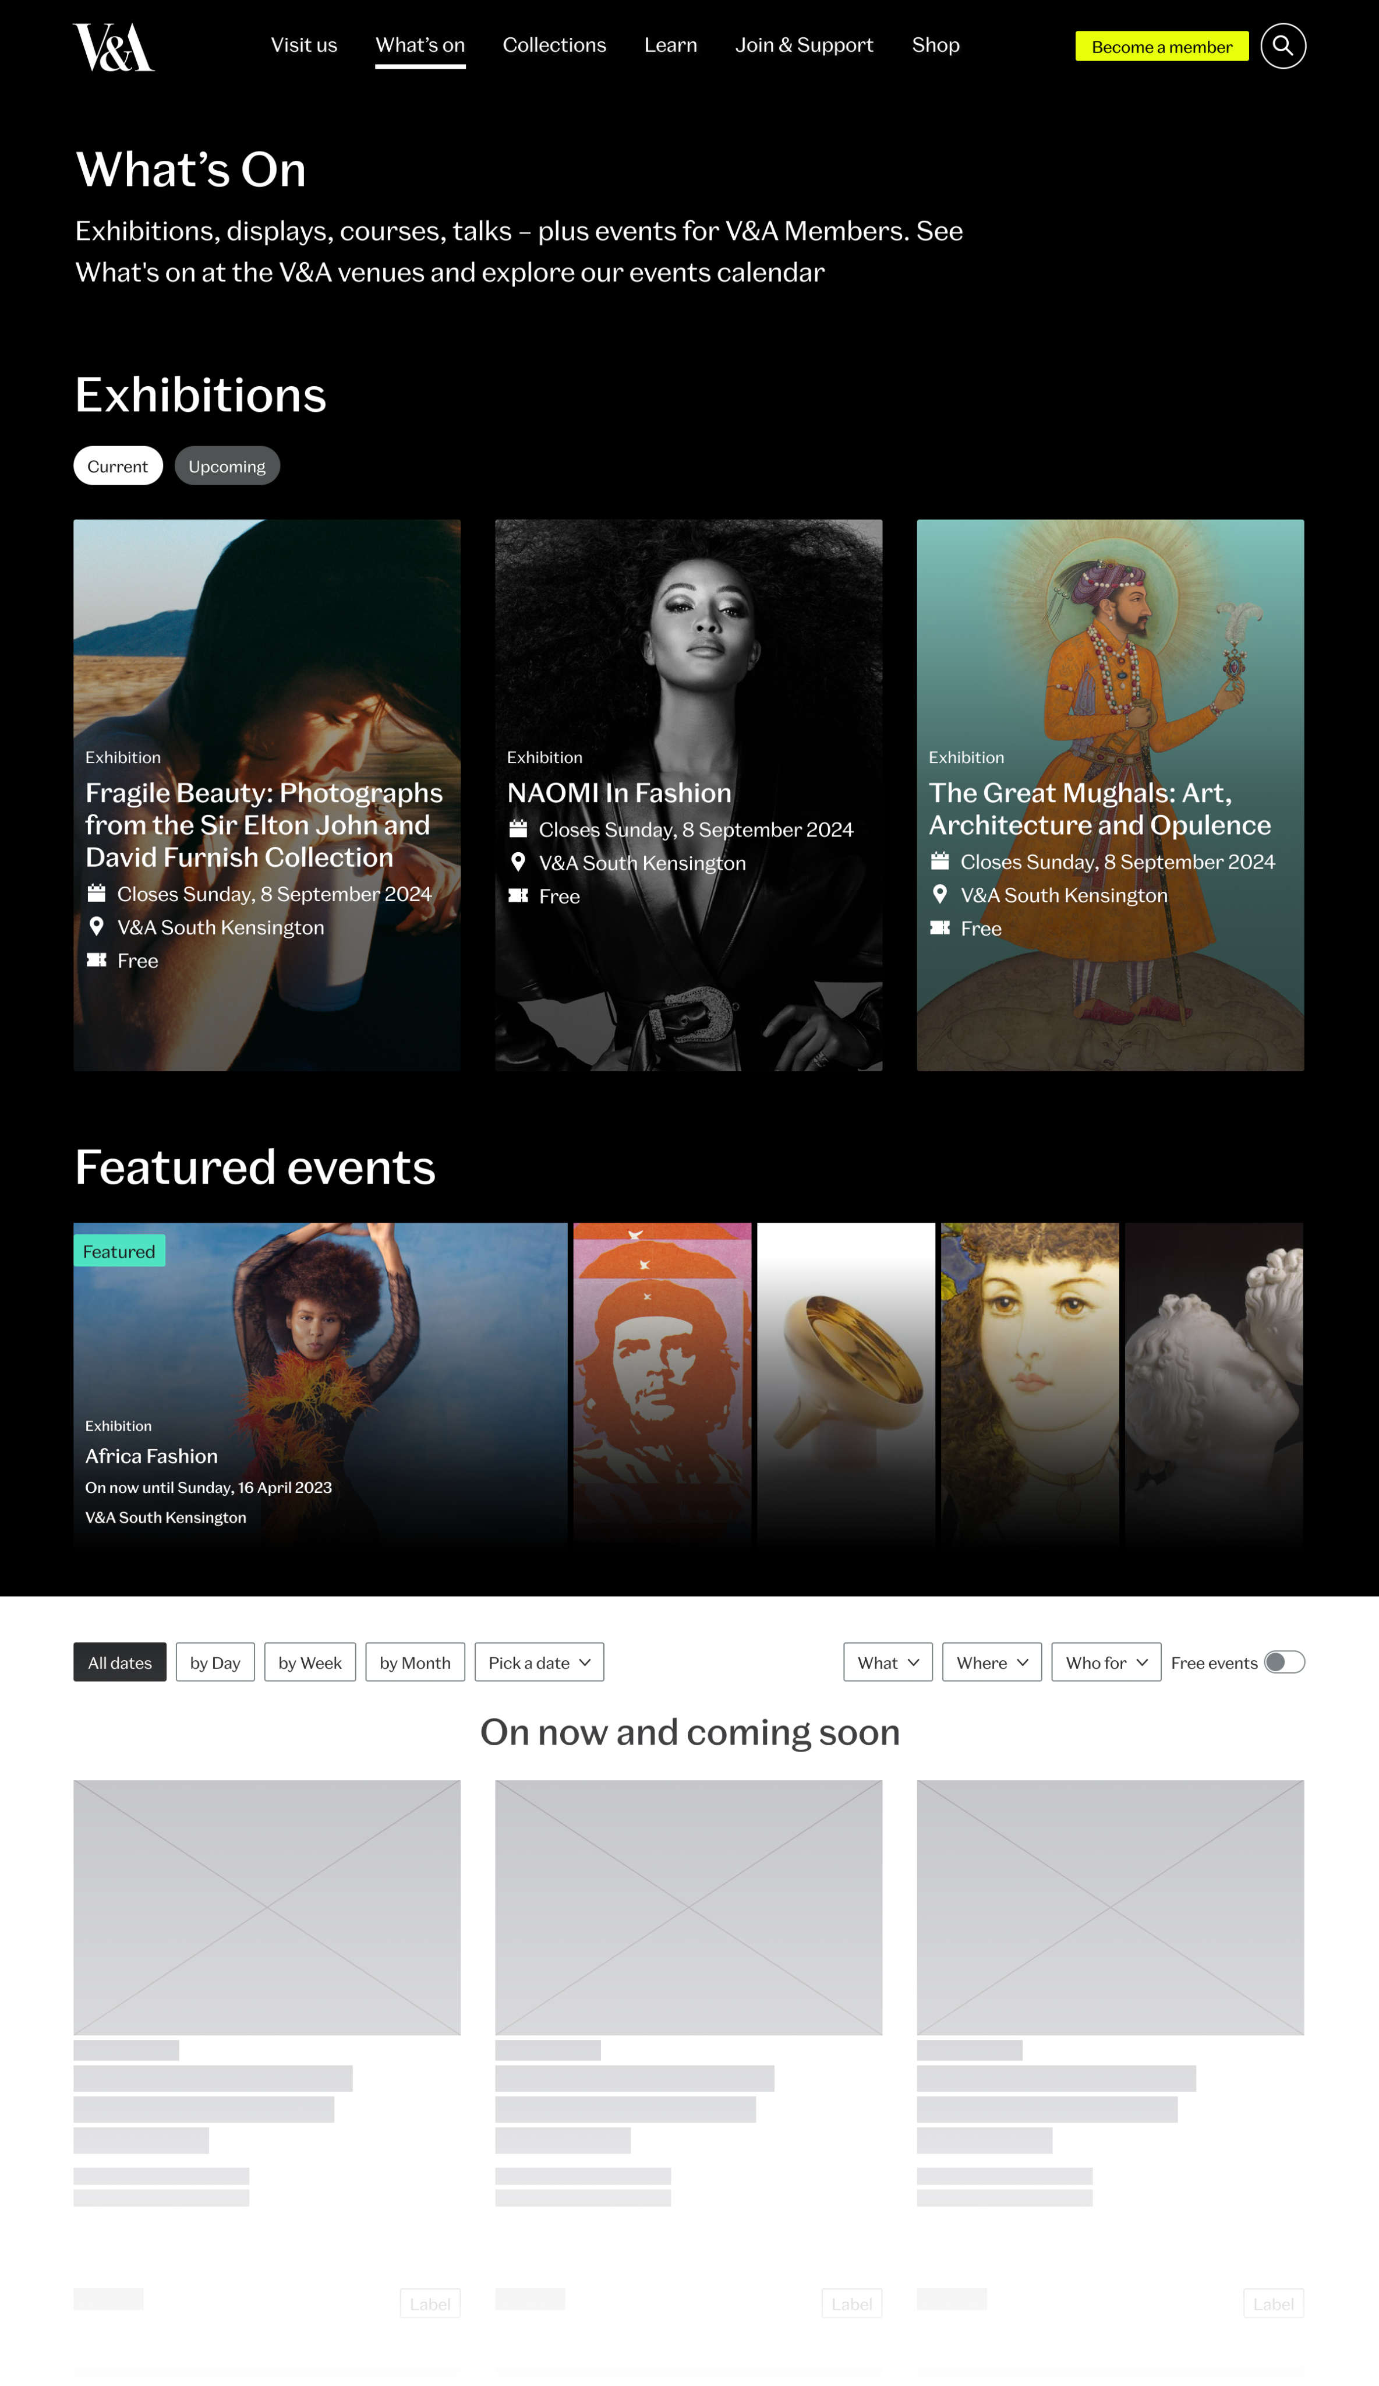Expand the Who for filter dropdown
This screenshot has height=2386, width=1379.
[x=1105, y=1663]
